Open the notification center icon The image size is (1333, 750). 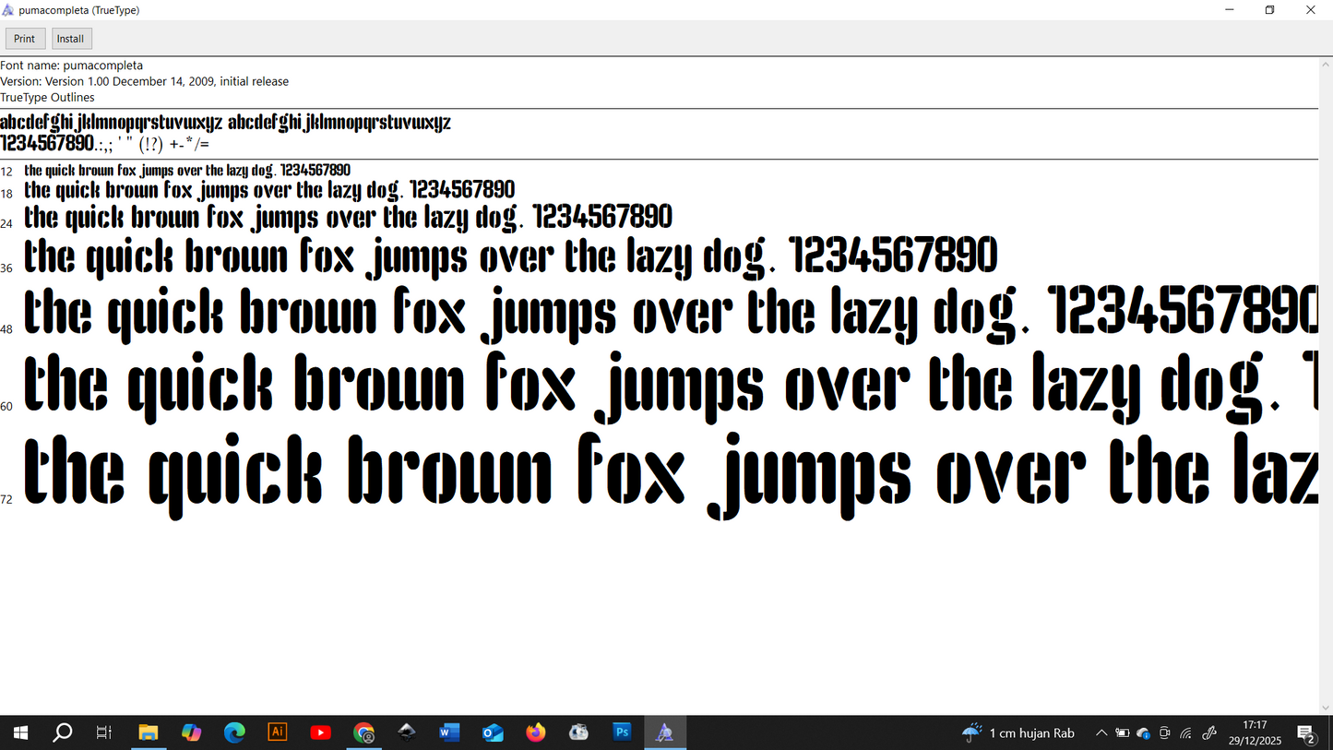[1306, 733]
